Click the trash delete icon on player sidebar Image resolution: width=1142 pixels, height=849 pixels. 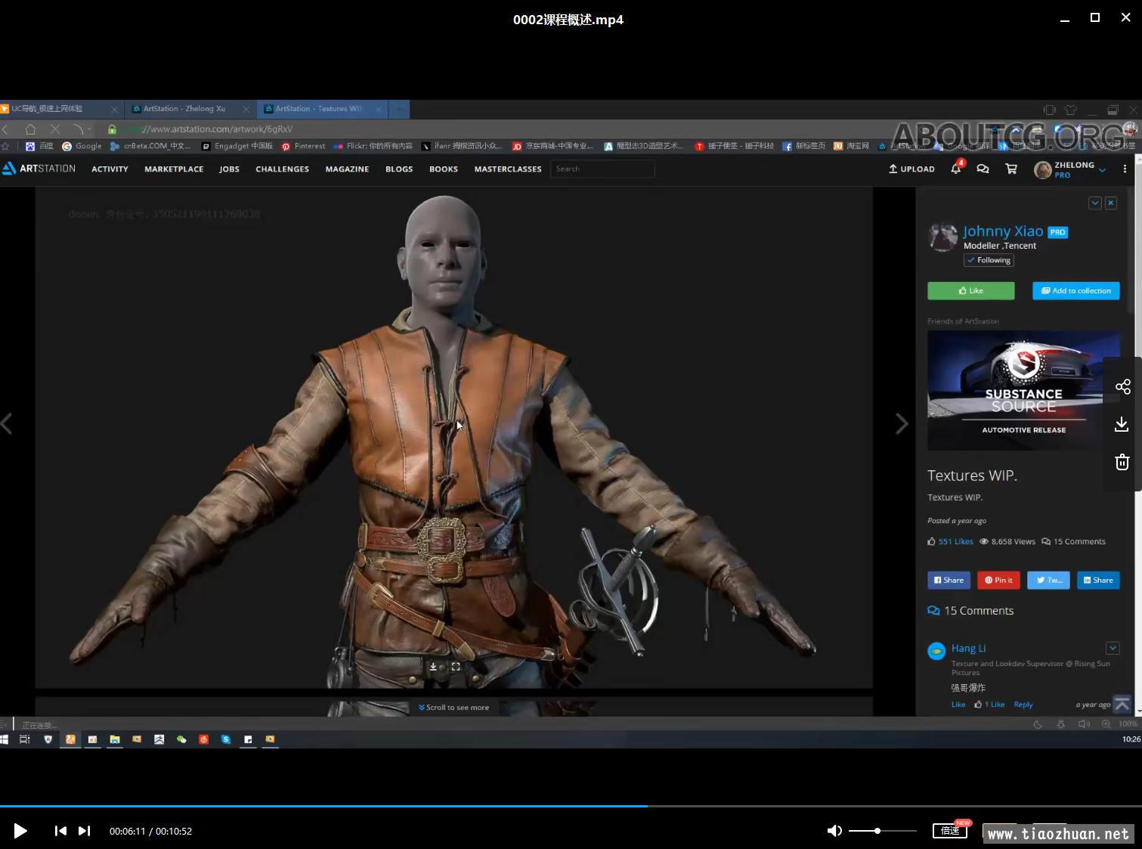click(1122, 462)
